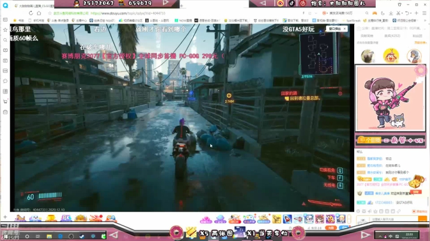
Task: Open favorites star in left sidebar
Action: (x=5, y=30)
